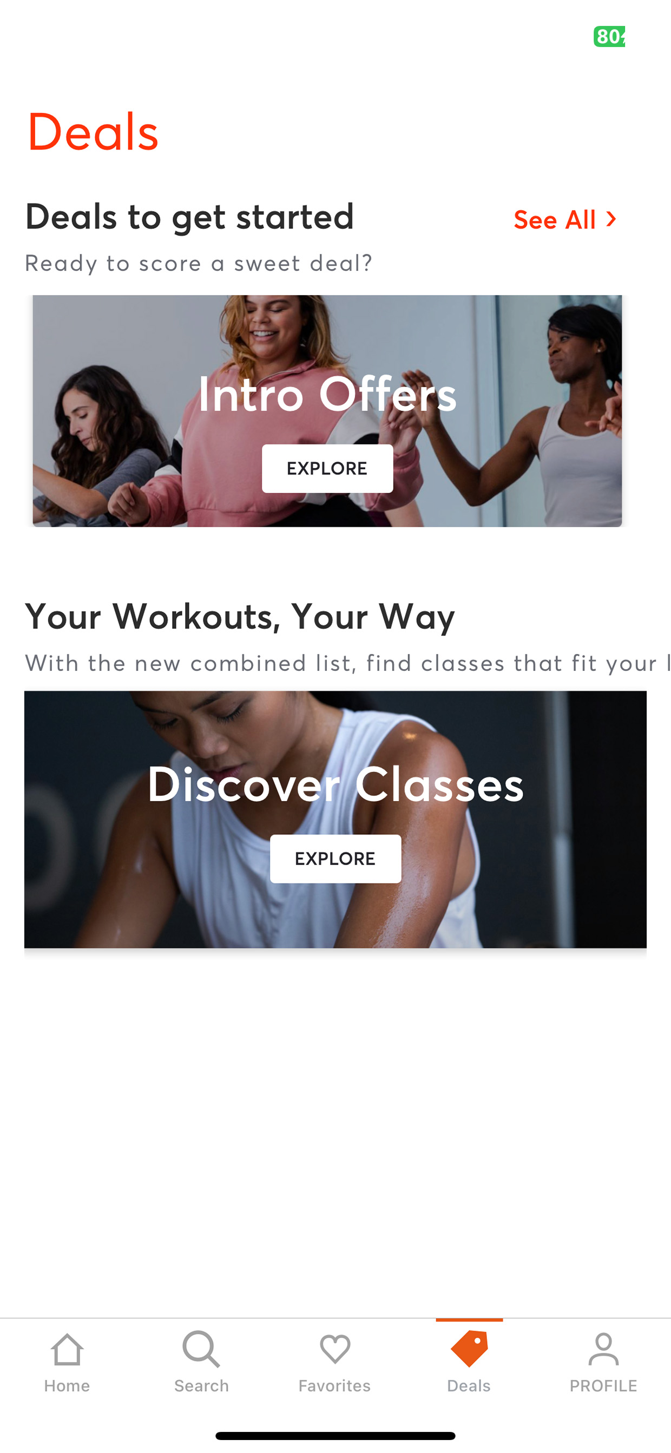This screenshot has width=671, height=1453.
Task: Tap the chevron next to See All
Action: pyautogui.click(x=611, y=219)
